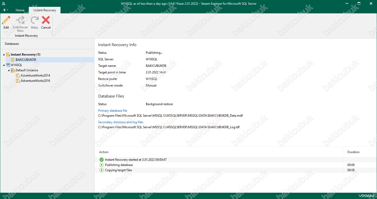Viewport: 377px width, 199px height.
Task: Cancel the instant recovery with the red X
Action: point(46,20)
